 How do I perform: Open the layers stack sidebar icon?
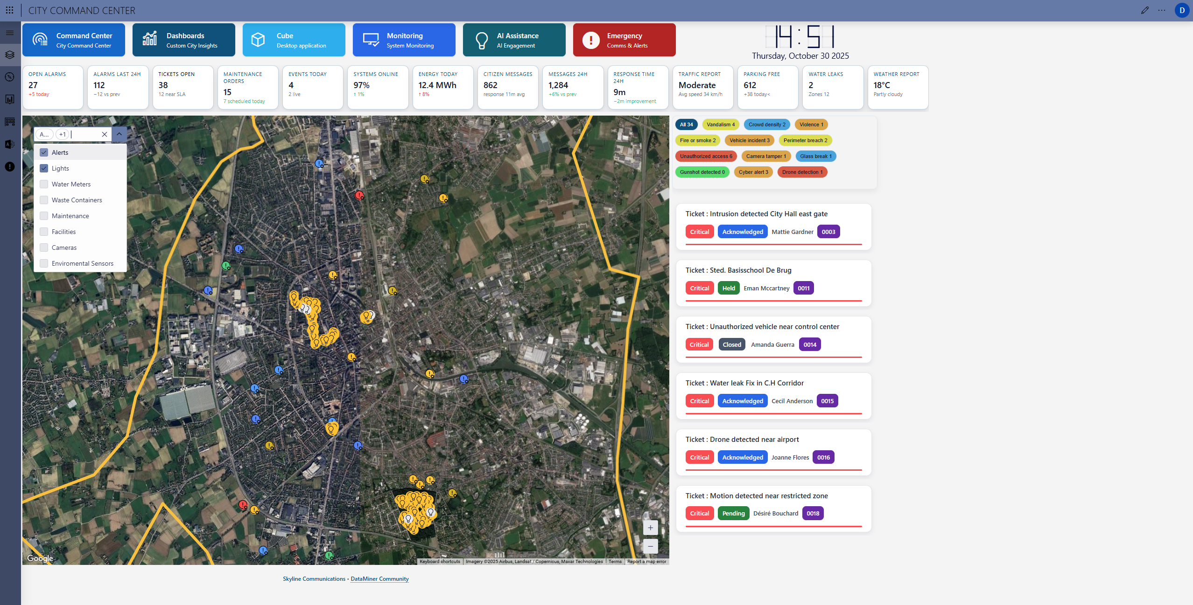point(10,55)
